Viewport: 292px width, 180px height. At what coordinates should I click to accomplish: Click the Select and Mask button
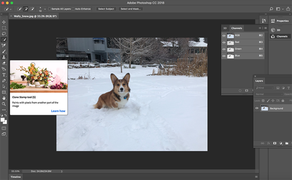pyautogui.click(x=131, y=9)
